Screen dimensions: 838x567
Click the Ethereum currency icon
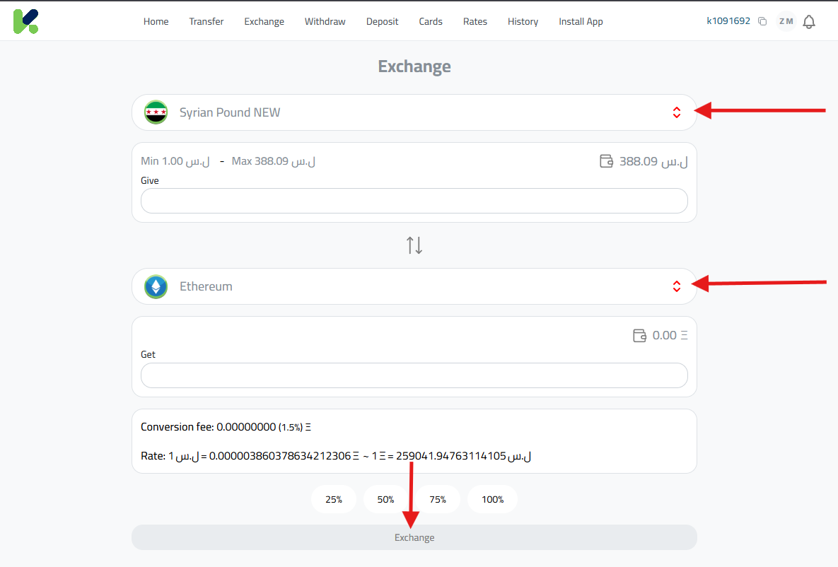click(156, 286)
